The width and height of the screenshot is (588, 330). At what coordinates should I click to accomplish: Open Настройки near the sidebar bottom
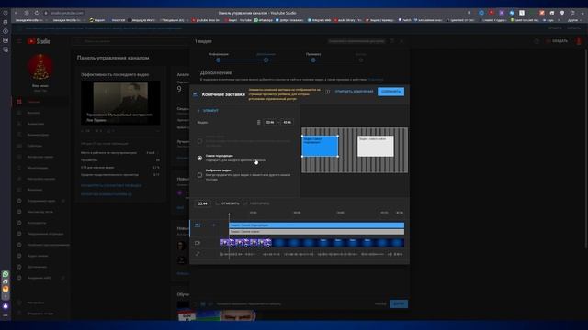click(35, 302)
